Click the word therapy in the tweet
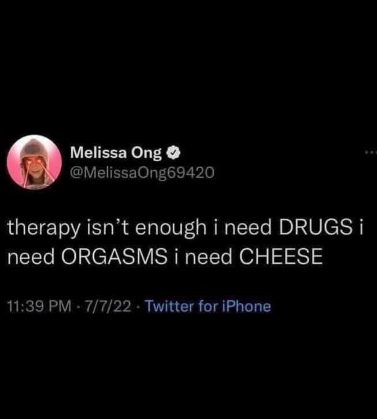The height and width of the screenshot is (419, 377). tap(44, 229)
